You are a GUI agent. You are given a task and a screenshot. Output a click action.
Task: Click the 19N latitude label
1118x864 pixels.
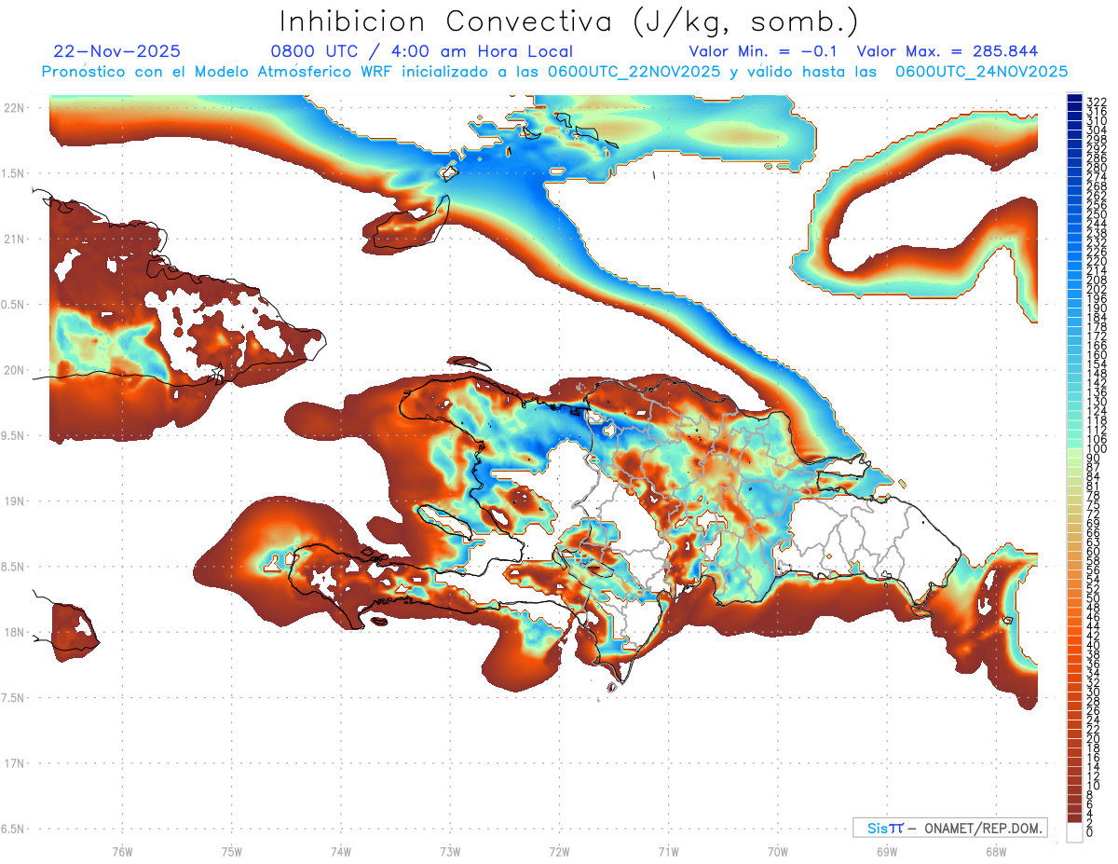point(15,501)
